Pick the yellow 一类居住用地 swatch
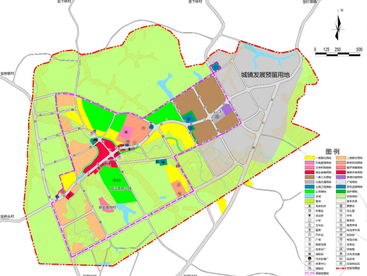This screenshot has height=276, width=367. coord(309,158)
